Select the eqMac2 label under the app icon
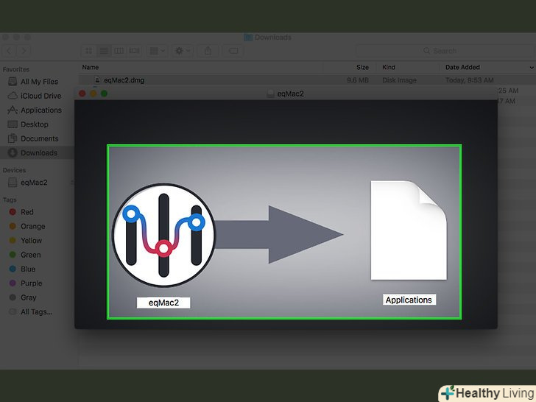 tap(163, 303)
